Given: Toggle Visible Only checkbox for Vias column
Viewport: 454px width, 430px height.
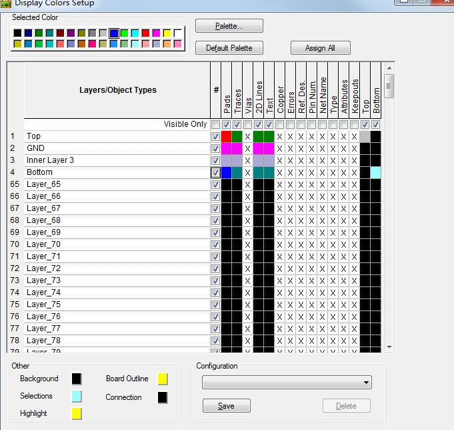Looking at the screenshot, I should pyautogui.click(x=247, y=125).
